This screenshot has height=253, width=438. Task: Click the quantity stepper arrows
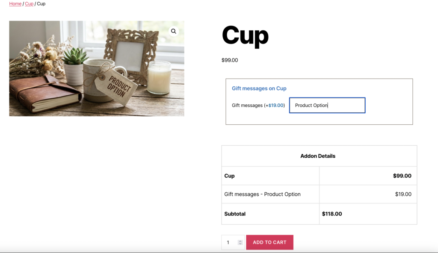point(240,242)
